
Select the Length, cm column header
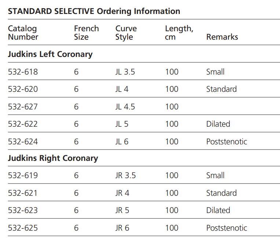click(179, 33)
